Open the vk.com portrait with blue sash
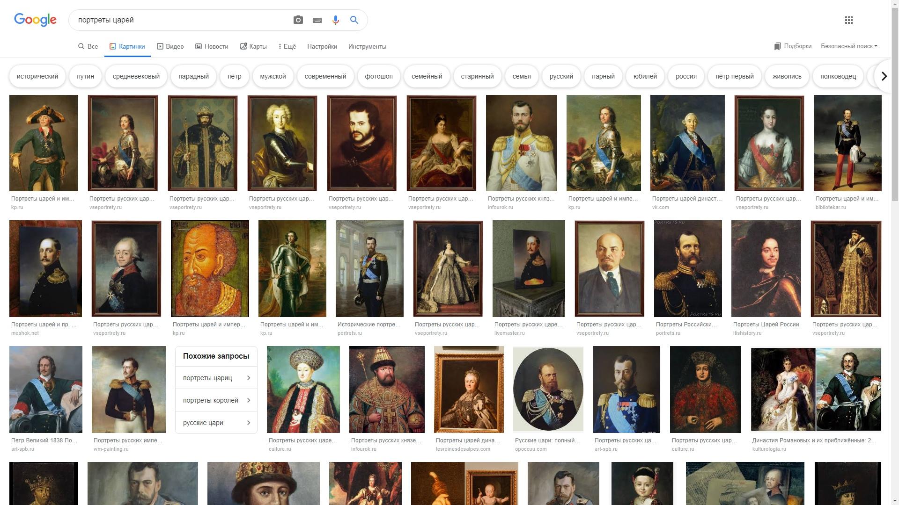Viewport: 899px width, 505px height. coord(687,143)
